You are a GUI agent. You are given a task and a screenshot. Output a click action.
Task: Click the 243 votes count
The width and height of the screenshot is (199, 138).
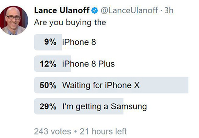pos(50,131)
